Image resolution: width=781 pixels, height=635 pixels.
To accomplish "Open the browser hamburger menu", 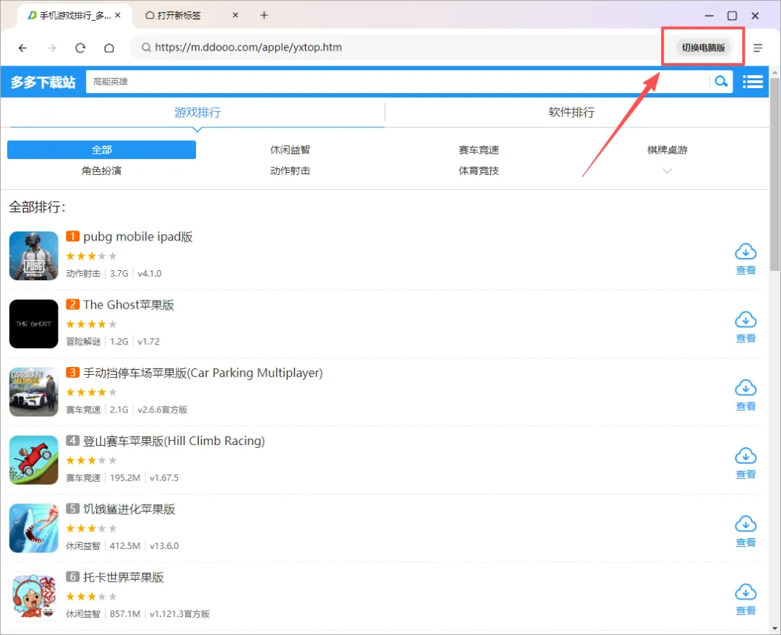I will click(758, 48).
